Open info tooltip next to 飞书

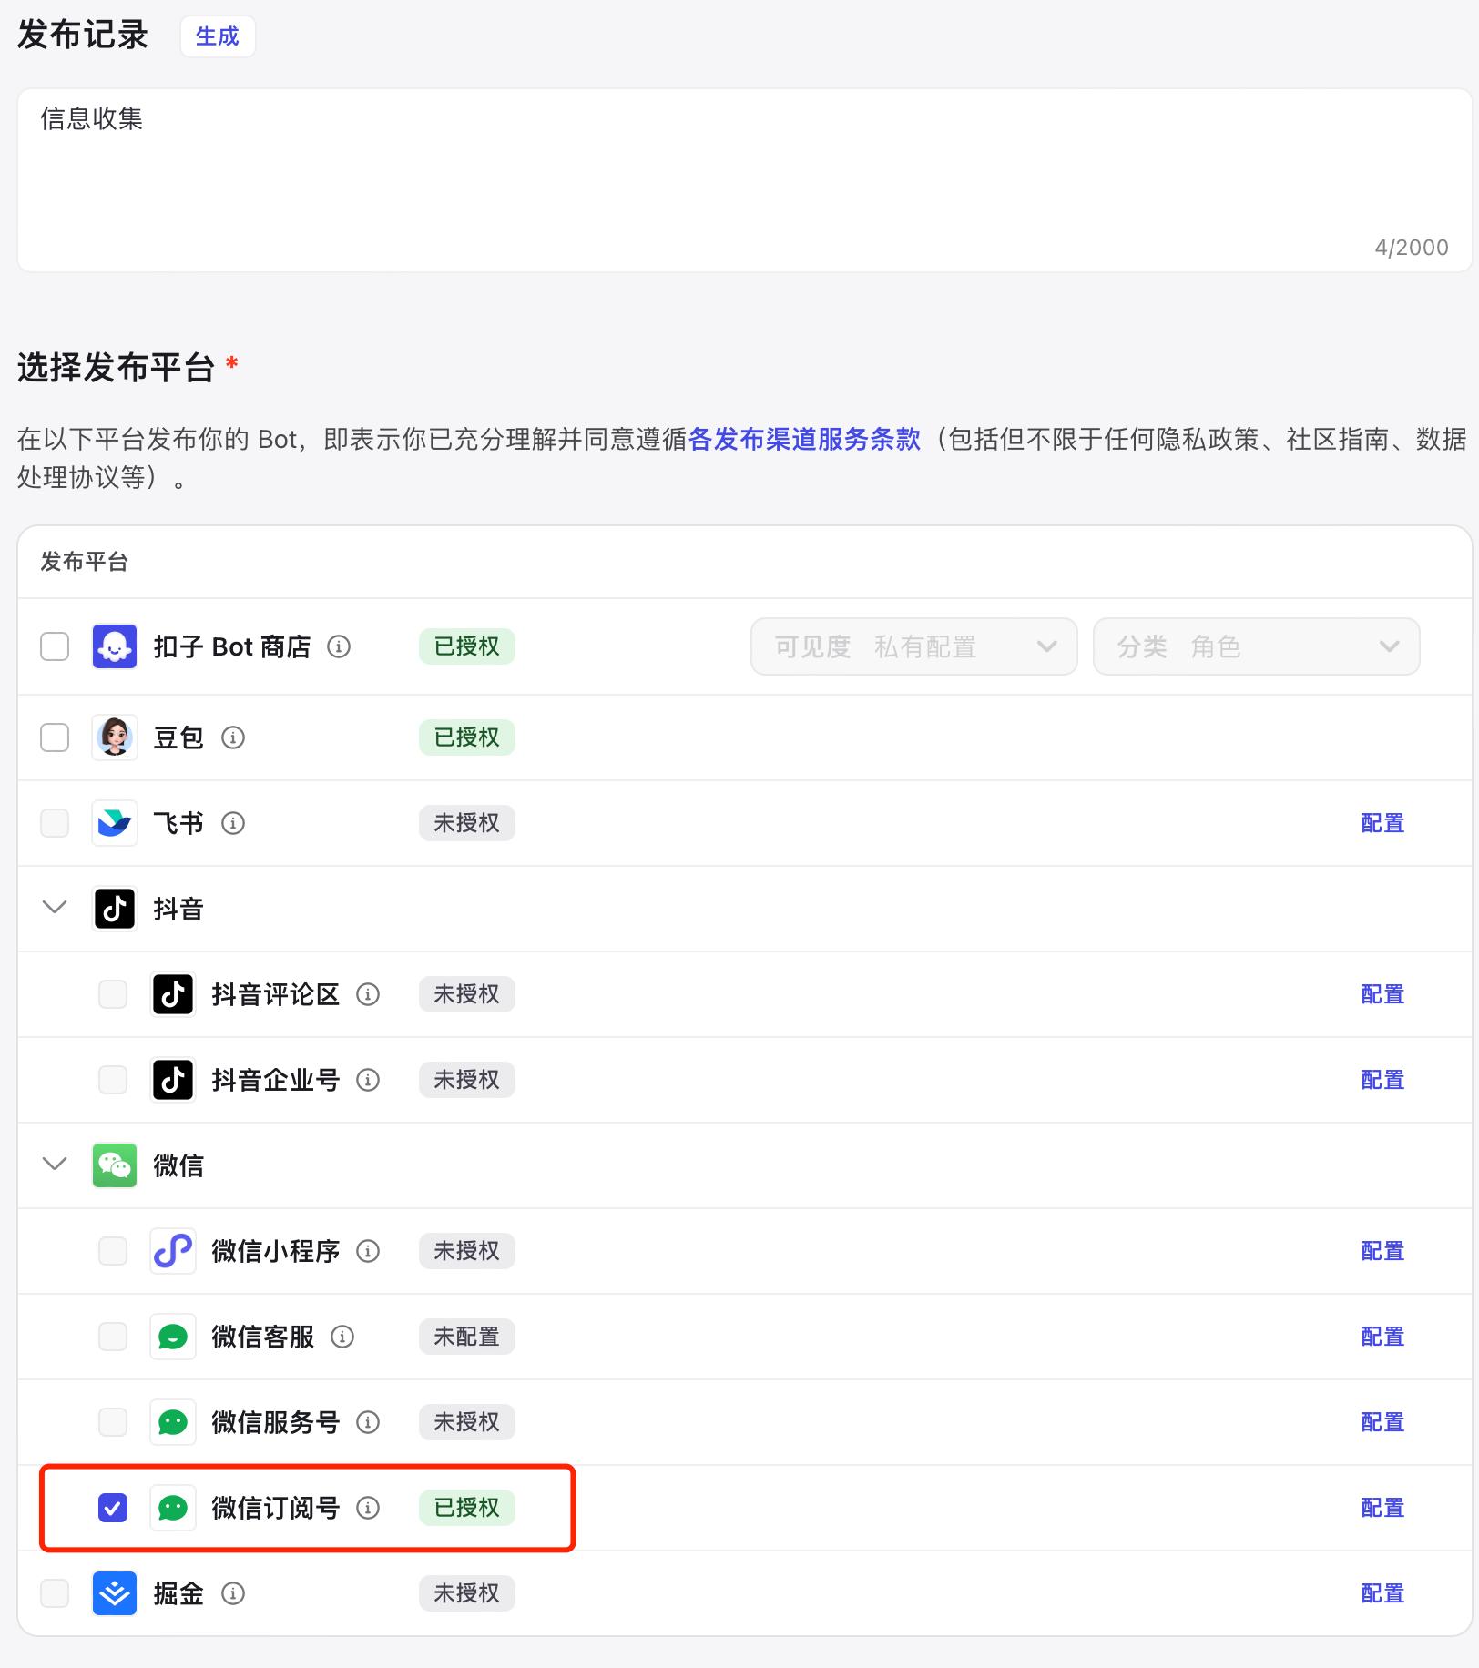pyautogui.click(x=233, y=823)
